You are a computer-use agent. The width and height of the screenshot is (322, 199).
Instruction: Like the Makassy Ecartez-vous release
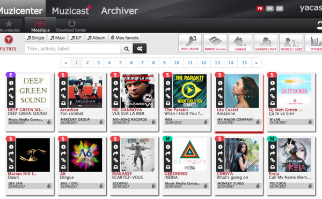tap(153, 186)
